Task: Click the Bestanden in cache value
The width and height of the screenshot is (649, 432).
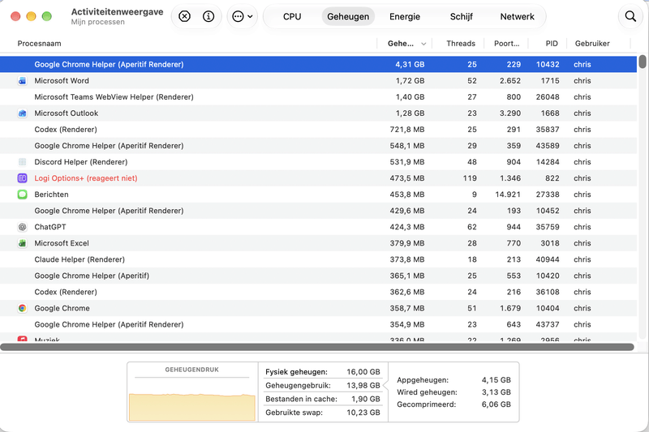Action: [x=366, y=399]
